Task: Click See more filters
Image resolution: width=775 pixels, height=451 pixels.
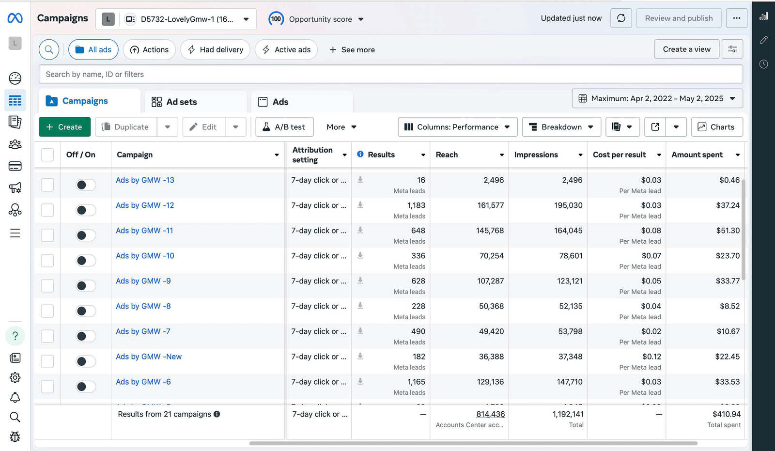Action: [352, 49]
